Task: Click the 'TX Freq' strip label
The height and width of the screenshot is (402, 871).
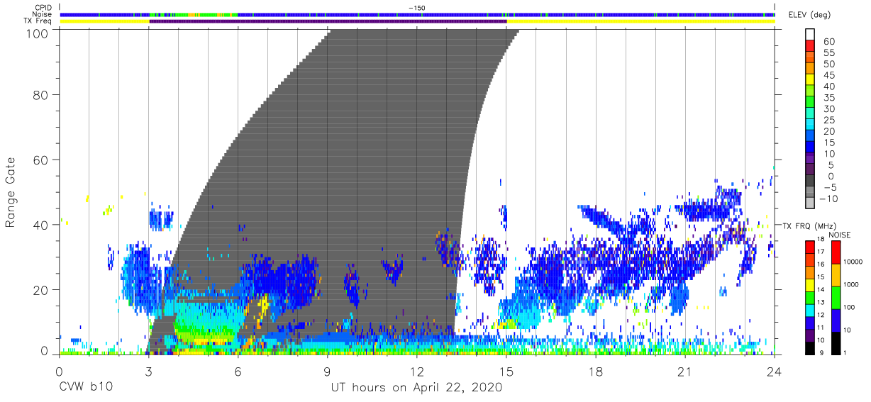Action: click(x=39, y=21)
